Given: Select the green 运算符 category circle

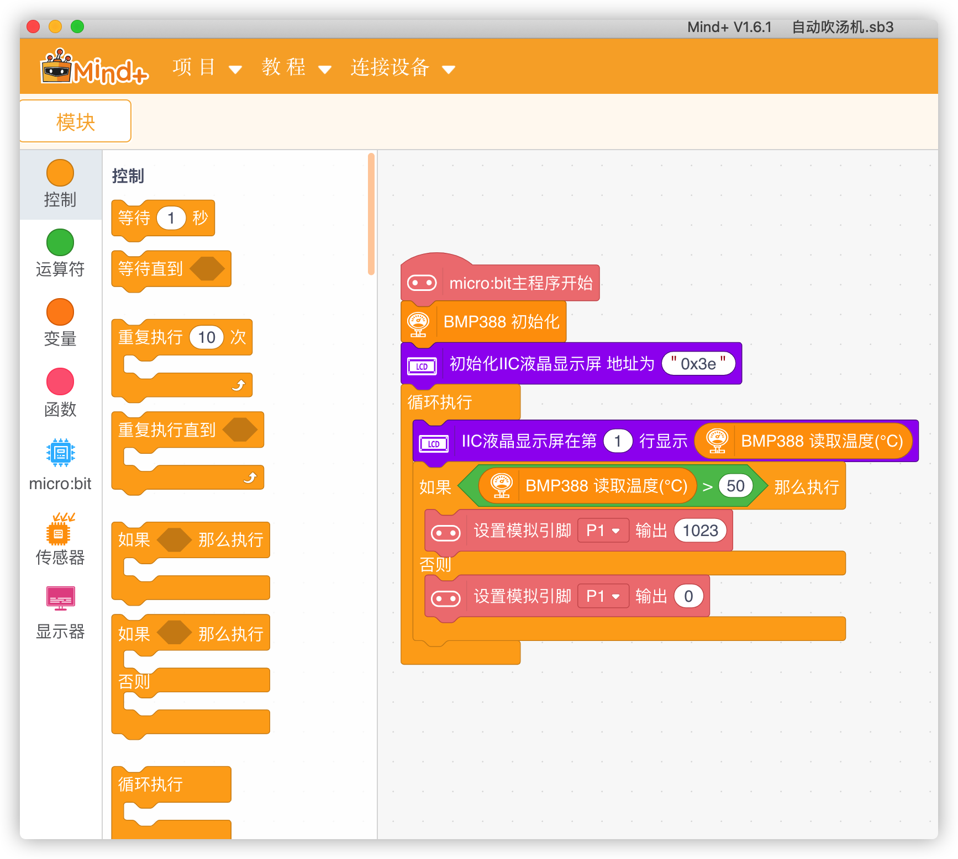Looking at the screenshot, I should tap(60, 242).
